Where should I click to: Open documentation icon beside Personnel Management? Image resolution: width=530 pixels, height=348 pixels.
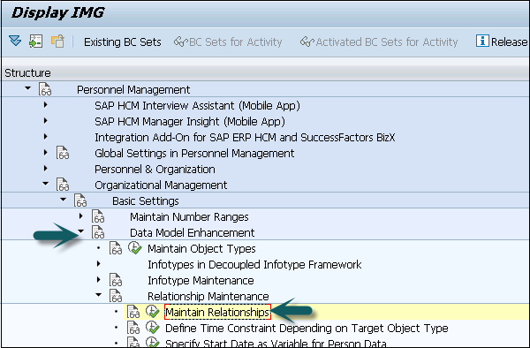click(x=45, y=89)
